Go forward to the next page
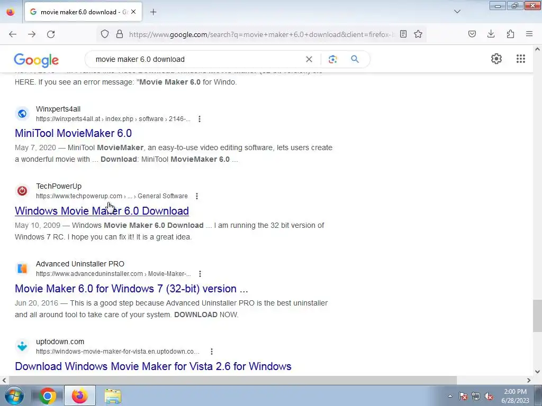Image resolution: width=542 pixels, height=406 pixels. coord(32,34)
